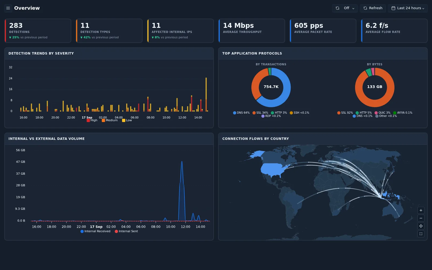Click the Detection Trends by Severity title

pos(41,53)
